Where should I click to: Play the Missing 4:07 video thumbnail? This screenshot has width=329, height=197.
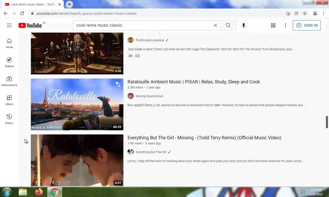[x=77, y=160]
